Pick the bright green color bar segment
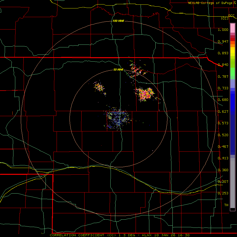This screenshot has height=237, width=237. point(233,72)
